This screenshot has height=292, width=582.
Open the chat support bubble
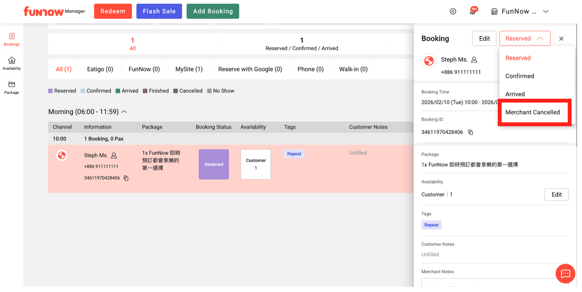tap(565, 274)
